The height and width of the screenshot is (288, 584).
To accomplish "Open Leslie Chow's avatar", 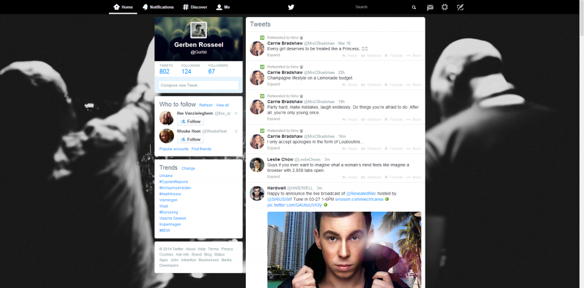I will 257,164.
